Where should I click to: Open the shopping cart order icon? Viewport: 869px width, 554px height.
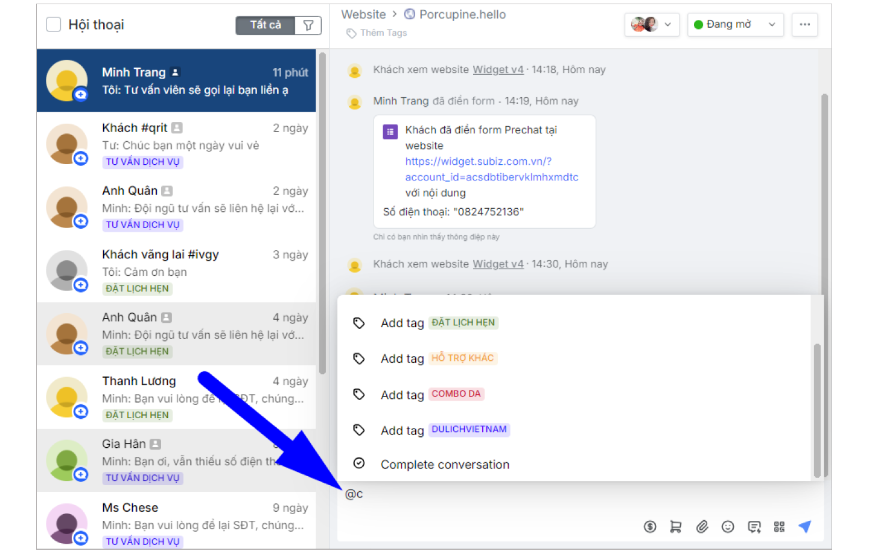[675, 527]
